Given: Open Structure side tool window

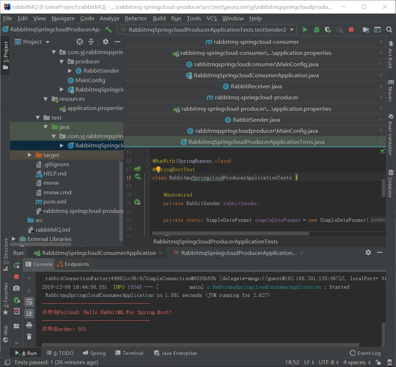Looking at the screenshot, I should 6,254.
